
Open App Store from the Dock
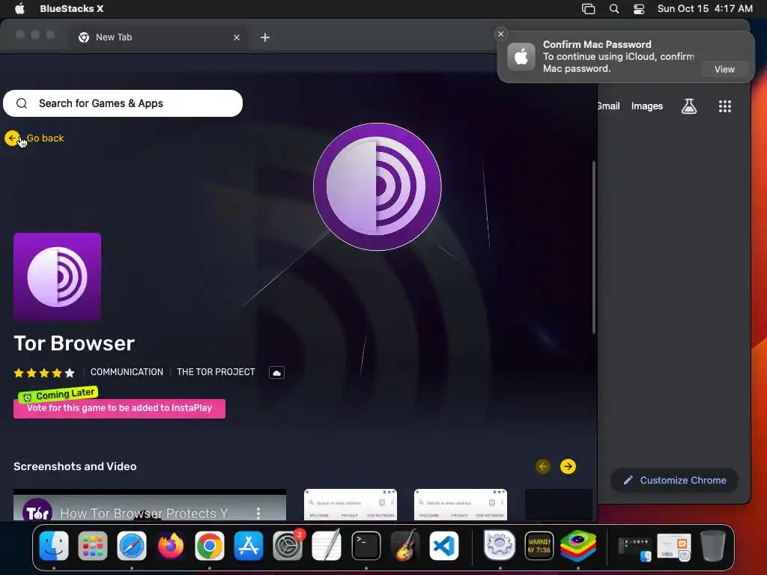pyautogui.click(x=249, y=546)
